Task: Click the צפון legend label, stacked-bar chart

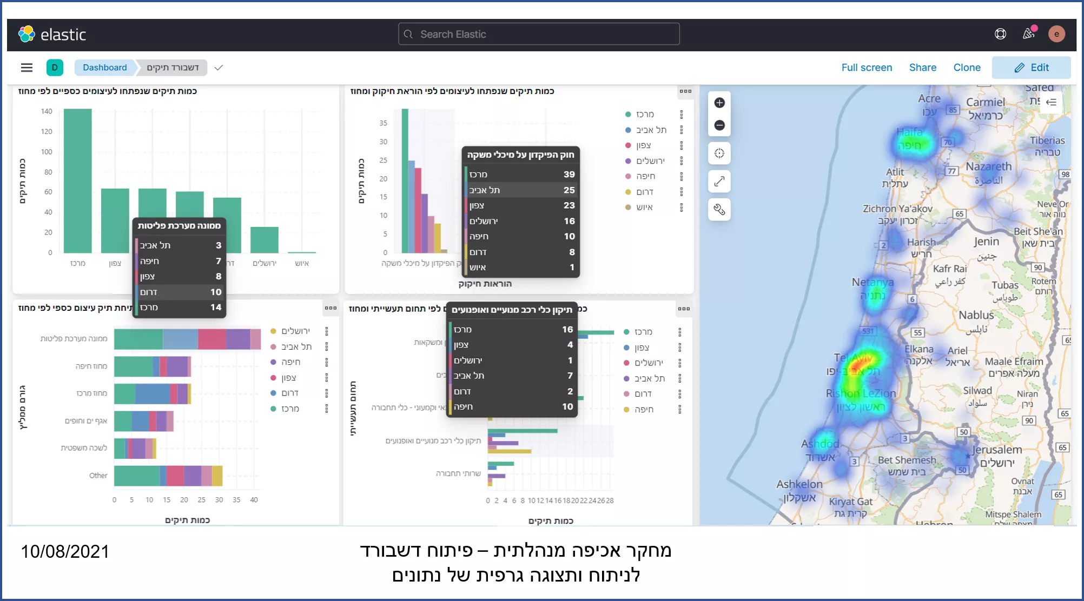Action: pyautogui.click(x=288, y=378)
